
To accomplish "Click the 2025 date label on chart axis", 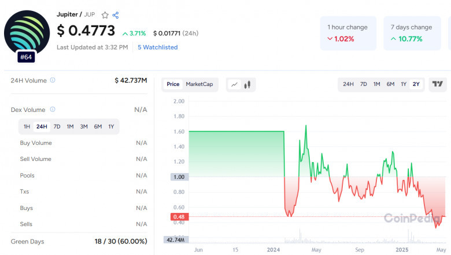I will (x=402, y=250).
